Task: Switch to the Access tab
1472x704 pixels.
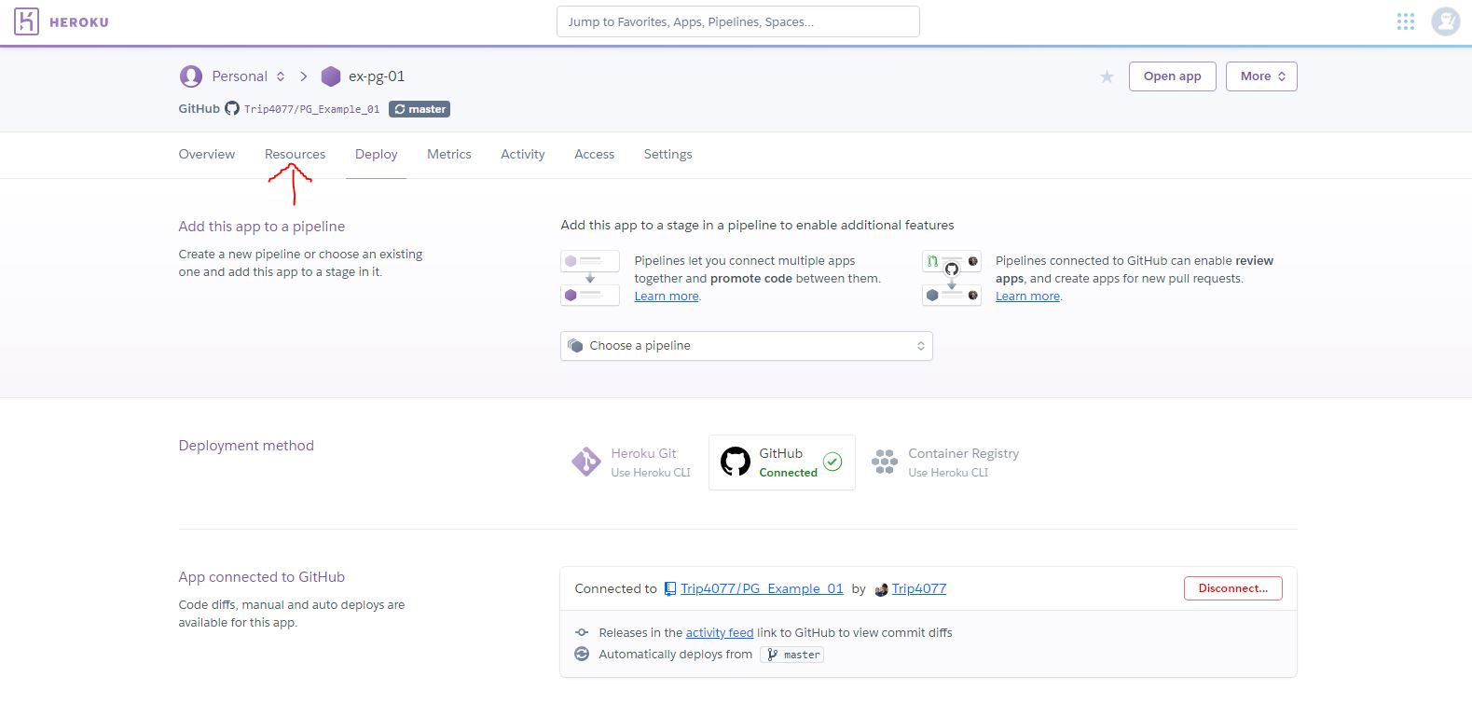Action: click(595, 155)
